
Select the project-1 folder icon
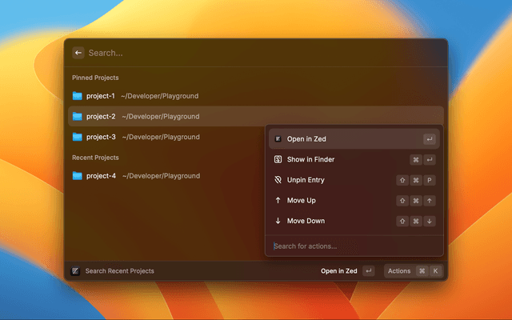[77, 96]
